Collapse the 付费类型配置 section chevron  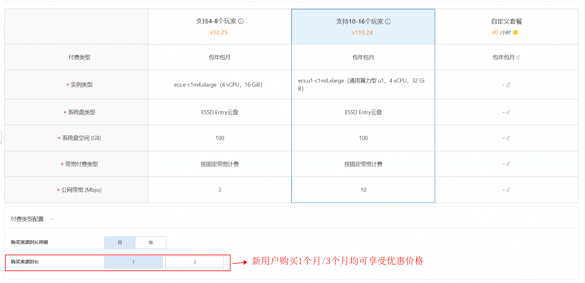pos(52,219)
